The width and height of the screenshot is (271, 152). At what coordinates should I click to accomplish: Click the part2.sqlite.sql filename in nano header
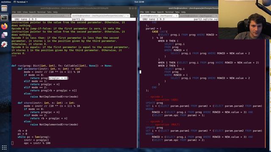point(206,19)
